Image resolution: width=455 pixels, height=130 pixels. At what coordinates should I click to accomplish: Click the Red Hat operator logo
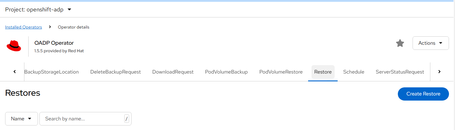coord(14,46)
